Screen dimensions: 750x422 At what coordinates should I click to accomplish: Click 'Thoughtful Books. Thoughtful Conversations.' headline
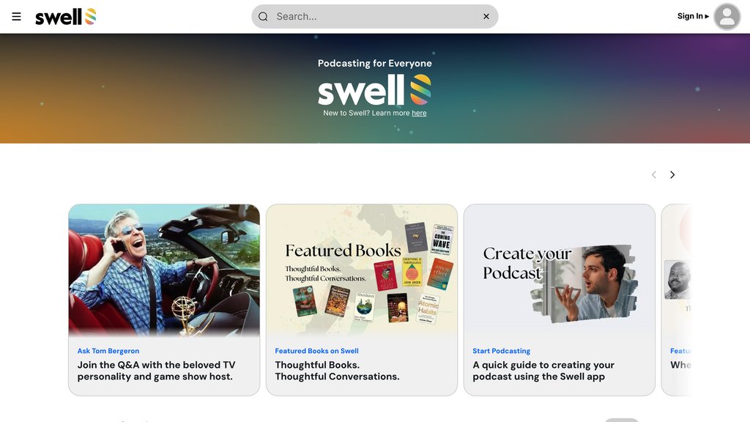point(337,371)
